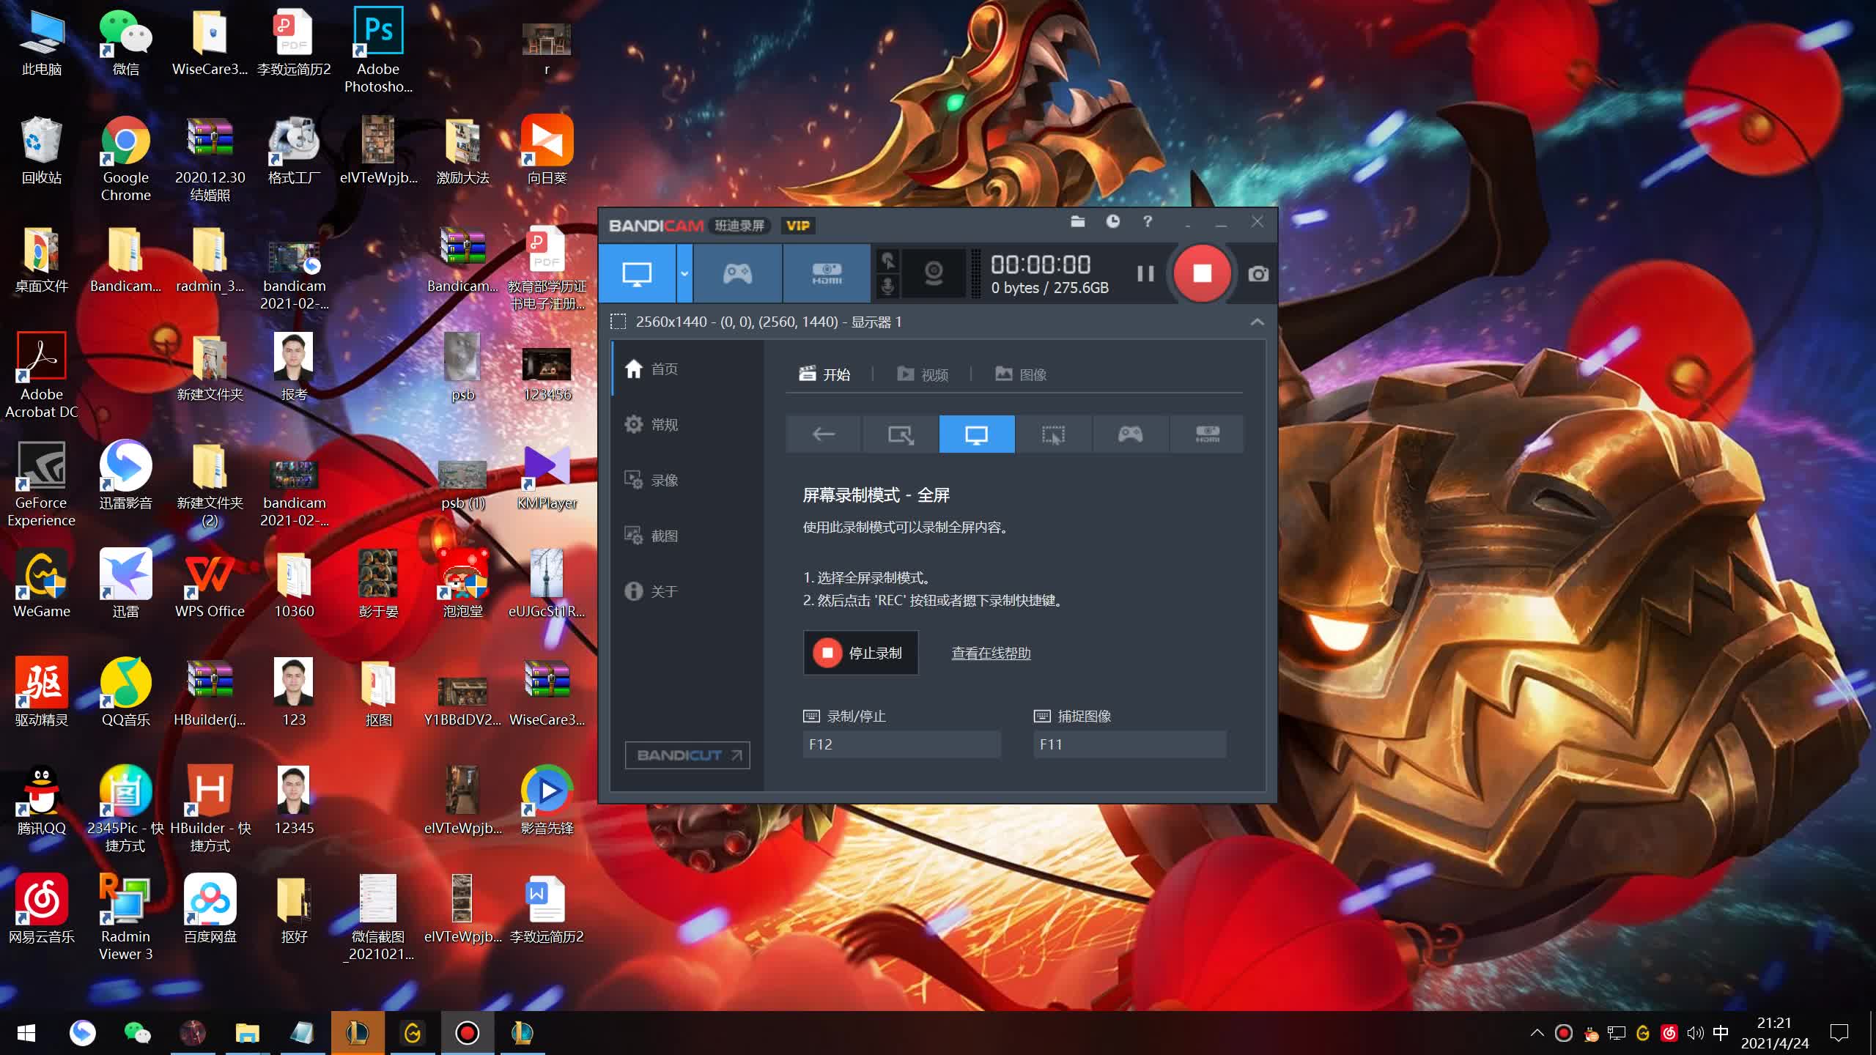The height and width of the screenshot is (1055, 1876).
Task: Open help question mark icon
Action: coord(1148,221)
